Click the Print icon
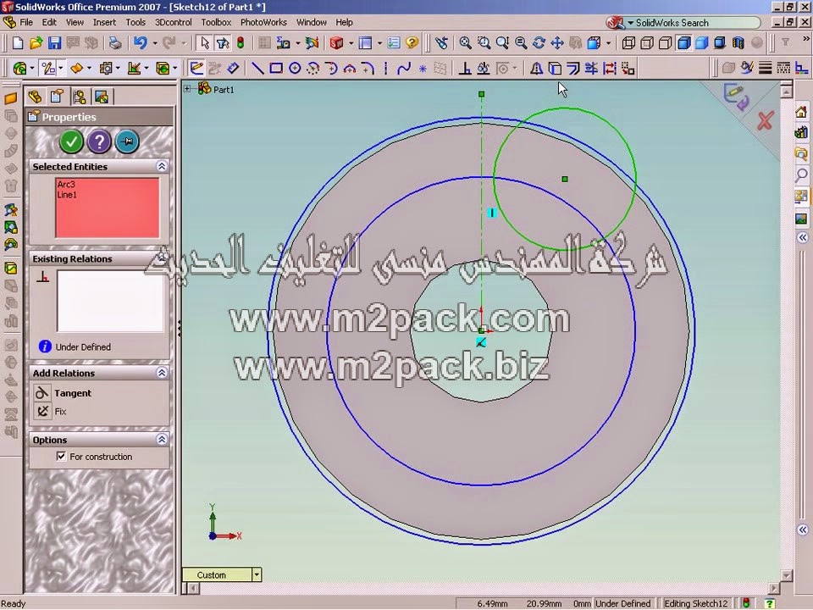 [115, 42]
